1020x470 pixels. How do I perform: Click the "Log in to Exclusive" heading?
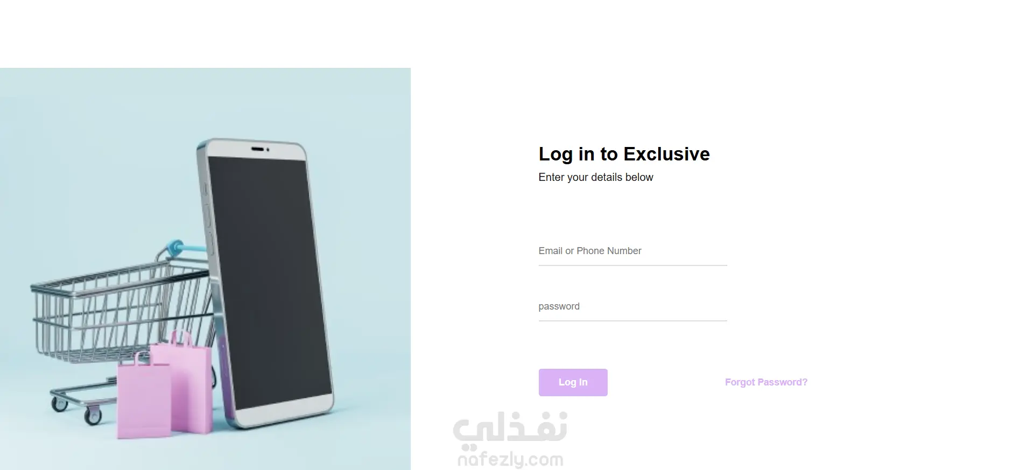point(624,154)
